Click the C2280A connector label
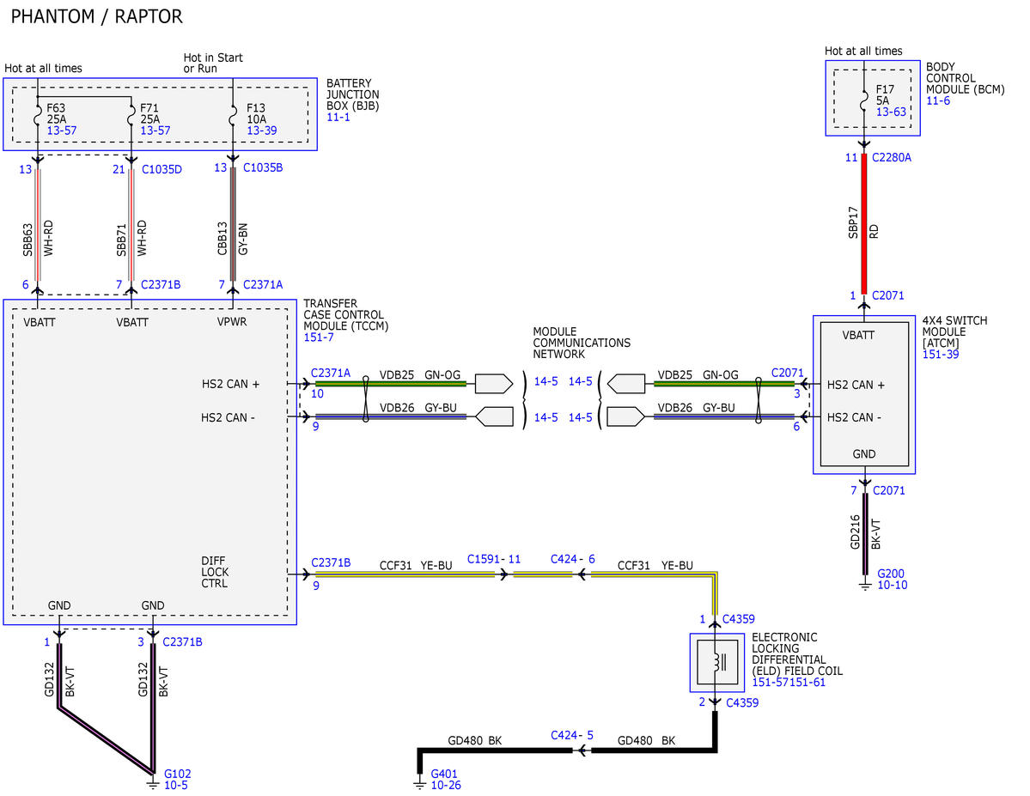 892,158
